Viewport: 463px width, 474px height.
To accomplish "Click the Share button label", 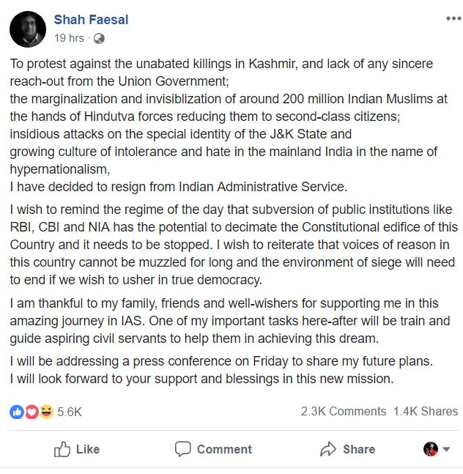I will click(359, 449).
